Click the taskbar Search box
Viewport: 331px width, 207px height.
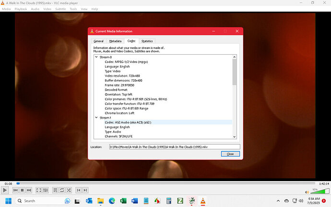[x=43, y=201]
